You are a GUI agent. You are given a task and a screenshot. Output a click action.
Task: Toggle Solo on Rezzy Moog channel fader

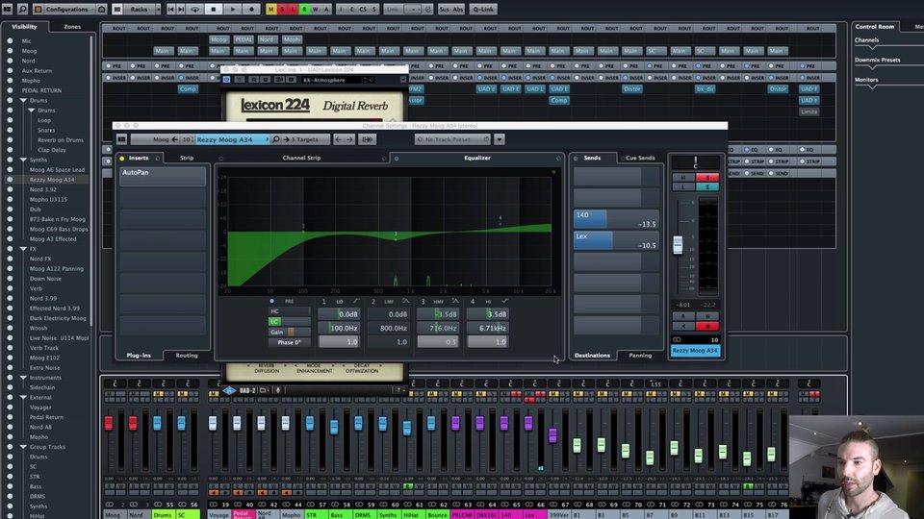[x=707, y=178]
